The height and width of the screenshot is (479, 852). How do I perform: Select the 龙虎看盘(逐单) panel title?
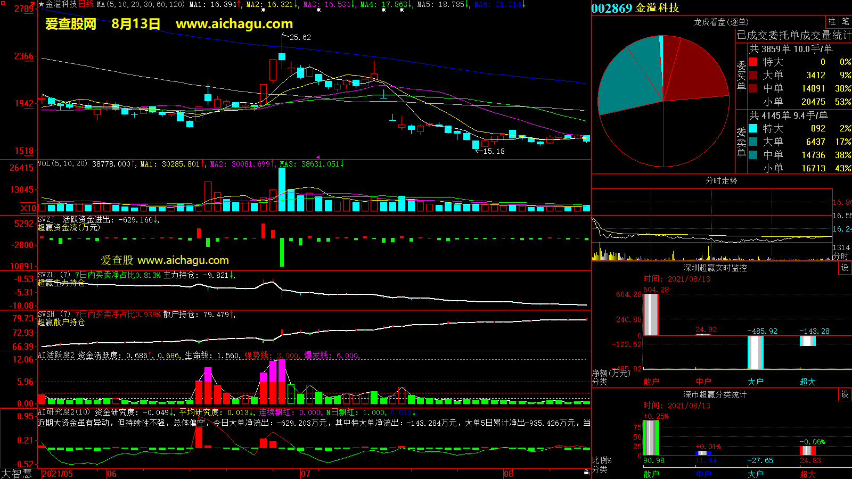tap(721, 22)
